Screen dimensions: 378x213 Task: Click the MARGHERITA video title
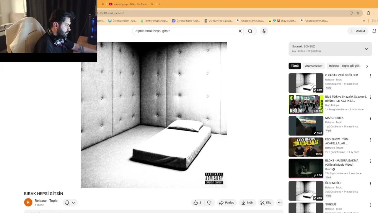pos(334,118)
